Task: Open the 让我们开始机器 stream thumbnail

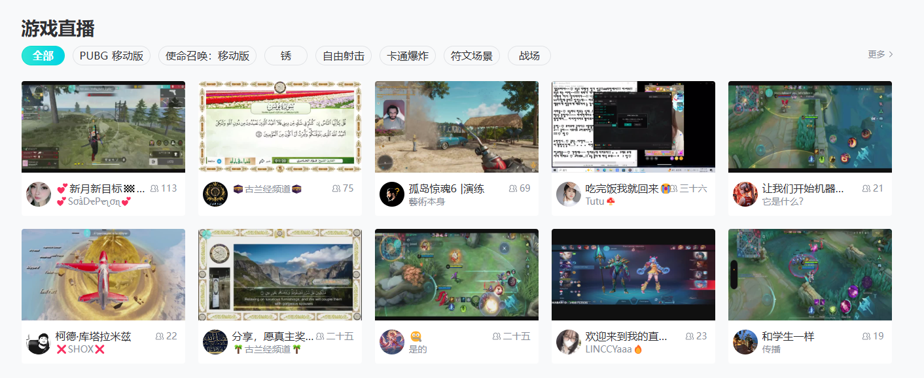Action: [810, 127]
